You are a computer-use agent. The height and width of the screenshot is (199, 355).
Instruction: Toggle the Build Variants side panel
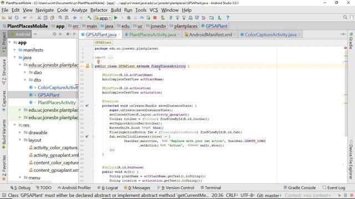(x=4, y=134)
